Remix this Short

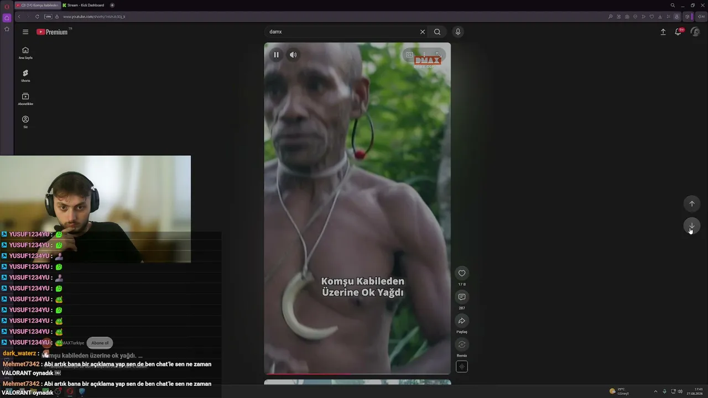[x=462, y=344]
